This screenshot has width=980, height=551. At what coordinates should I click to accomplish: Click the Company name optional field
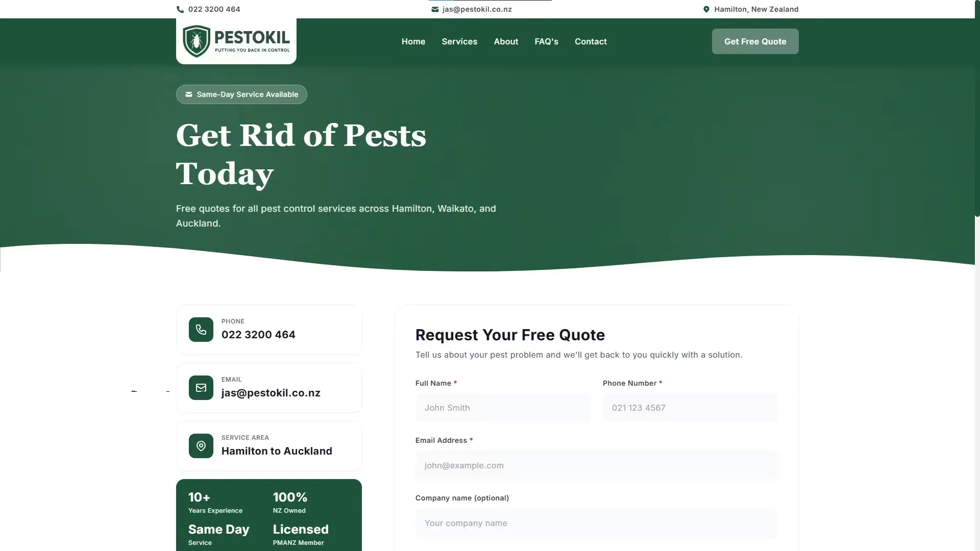click(597, 523)
